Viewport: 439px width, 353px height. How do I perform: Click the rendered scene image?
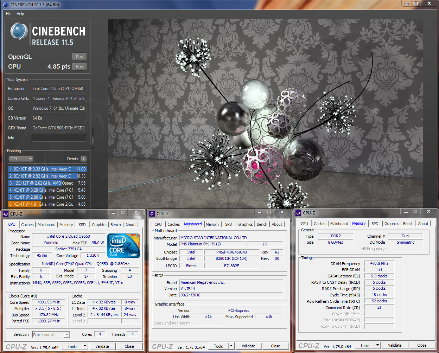click(266, 114)
